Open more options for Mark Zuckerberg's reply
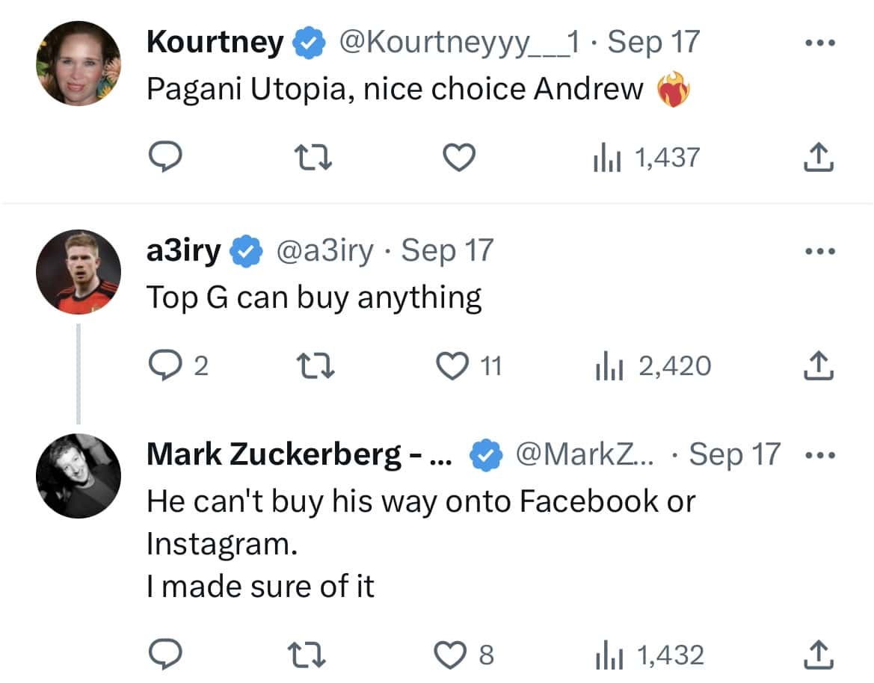 [820, 454]
